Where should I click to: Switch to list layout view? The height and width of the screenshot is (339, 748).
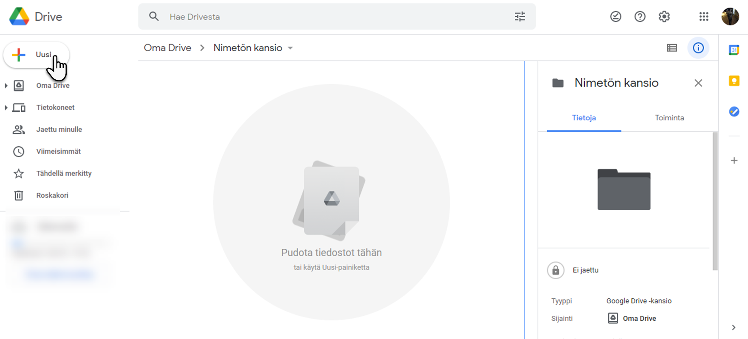(672, 48)
